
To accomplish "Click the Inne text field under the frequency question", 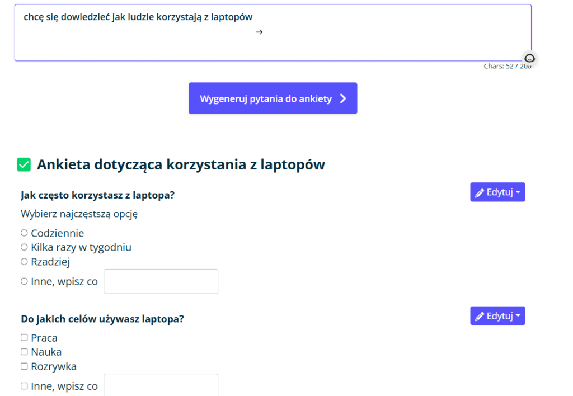I will (x=161, y=281).
